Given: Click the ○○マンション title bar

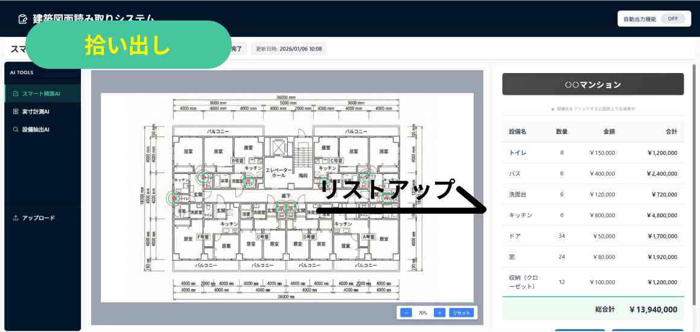Looking at the screenshot, I should click(593, 84).
